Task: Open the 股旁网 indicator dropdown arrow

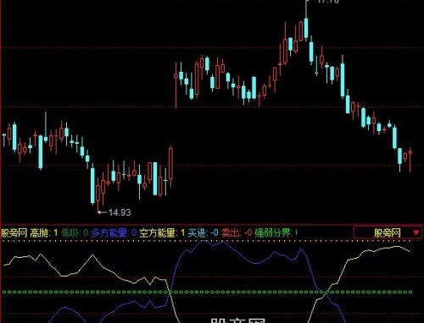Action: pyautogui.click(x=416, y=233)
